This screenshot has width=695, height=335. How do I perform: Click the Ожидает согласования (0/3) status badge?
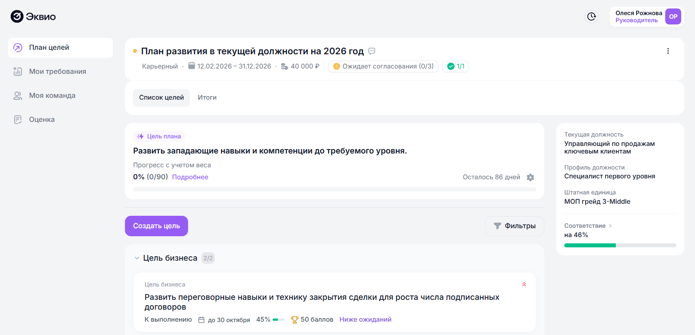[383, 66]
